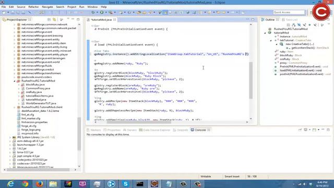The width and height of the screenshot is (334, 188).
Task: Open the Window menu
Action: pos(92,7)
